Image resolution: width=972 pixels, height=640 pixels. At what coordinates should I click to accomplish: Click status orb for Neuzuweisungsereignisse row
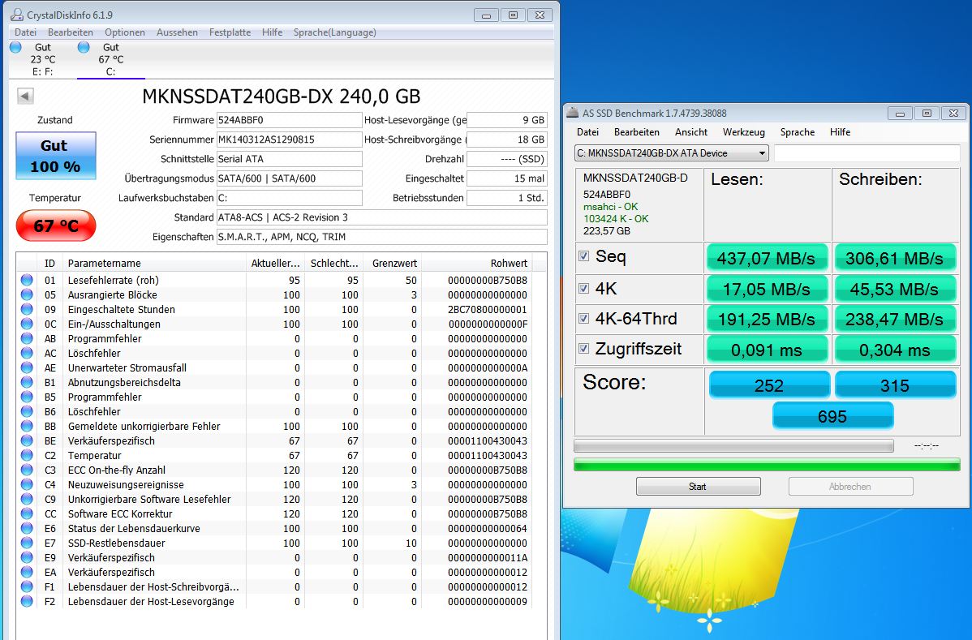(x=27, y=484)
